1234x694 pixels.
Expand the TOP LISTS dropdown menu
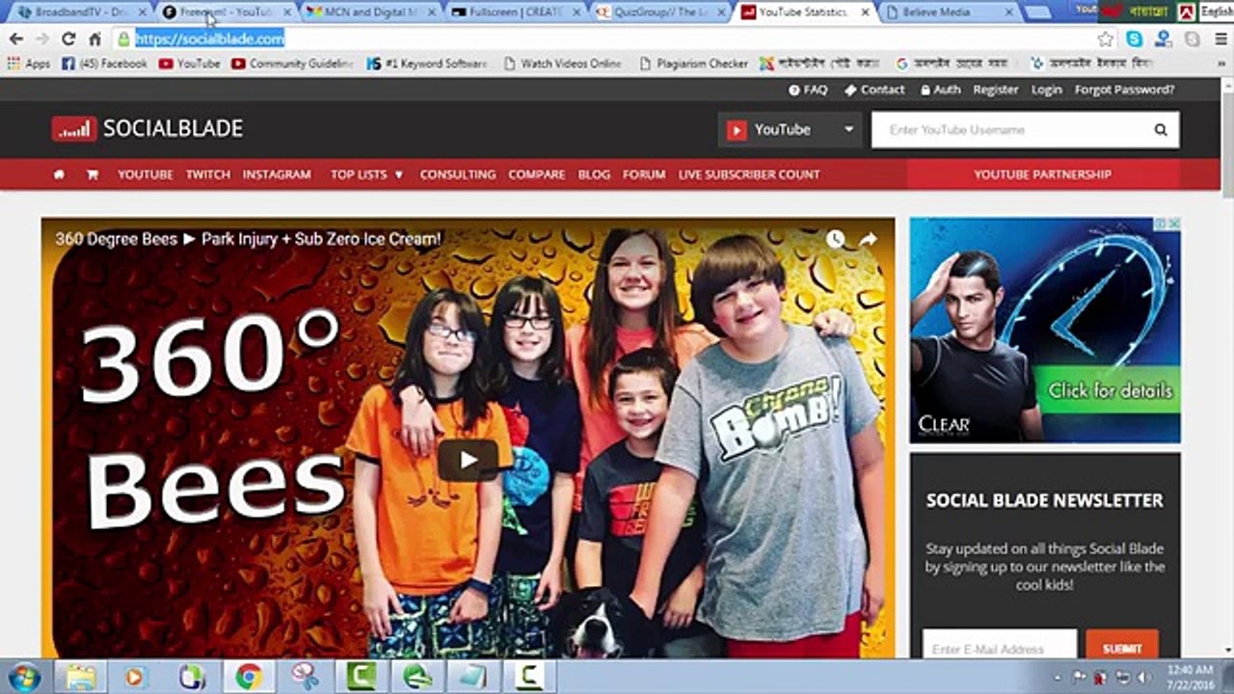(367, 174)
